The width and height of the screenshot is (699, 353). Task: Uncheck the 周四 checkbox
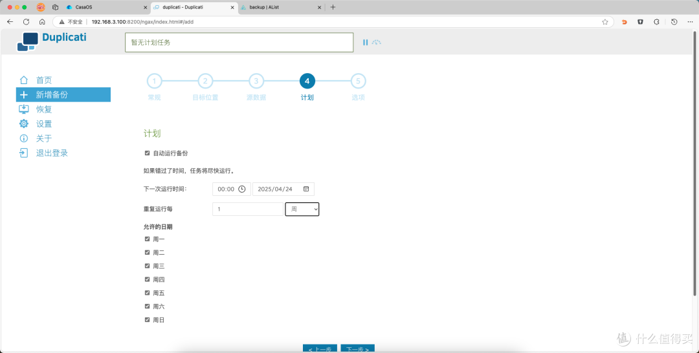(147, 279)
